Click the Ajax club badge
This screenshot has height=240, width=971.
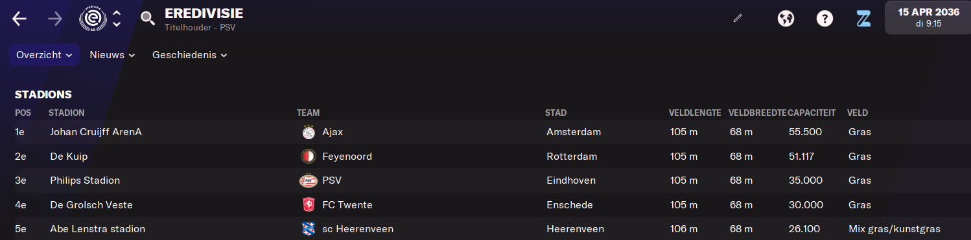309,132
